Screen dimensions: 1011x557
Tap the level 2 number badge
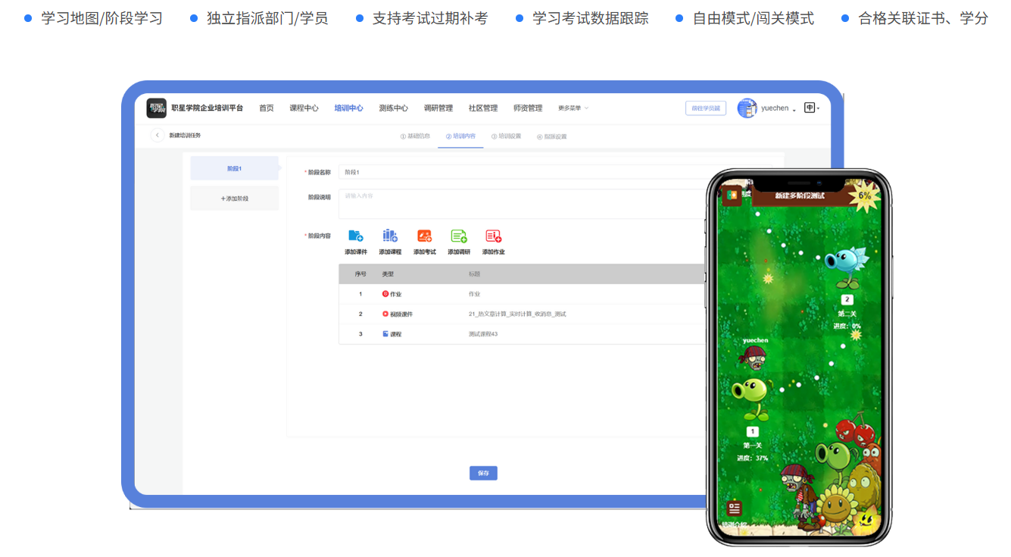click(847, 300)
